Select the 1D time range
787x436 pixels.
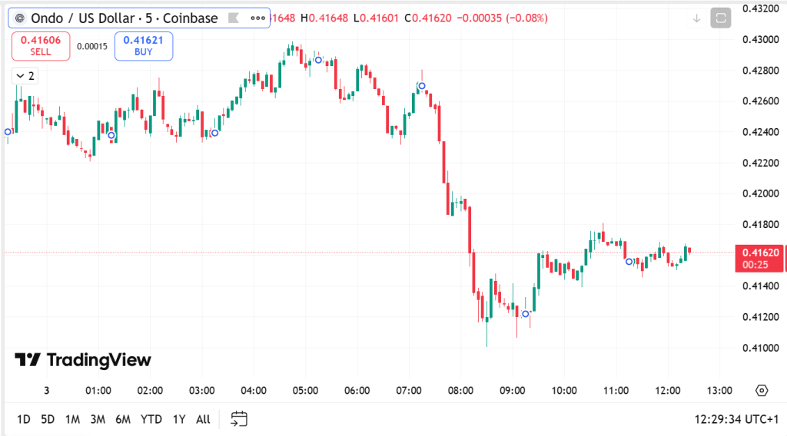[x=24, y=419]
